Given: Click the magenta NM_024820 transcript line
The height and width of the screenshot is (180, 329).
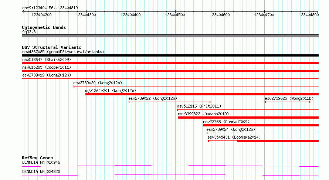Looking at the screenshot, I should (170, 175).
